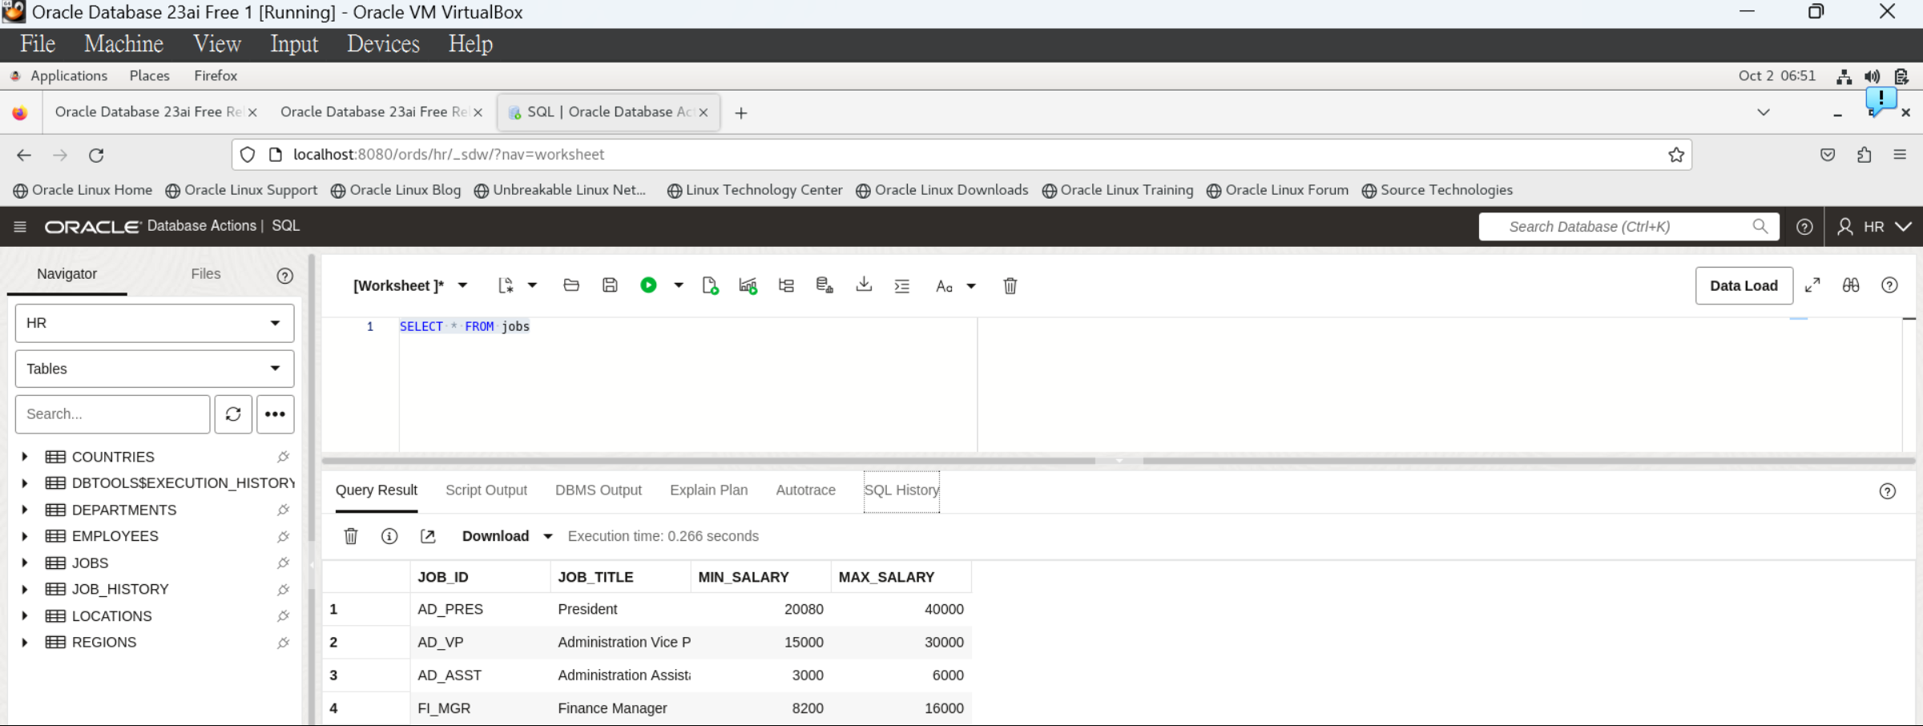The width and height of the screenshot is (1923, 726).
Task: Open the Tables object type dropdown
Action: (155, 369)
